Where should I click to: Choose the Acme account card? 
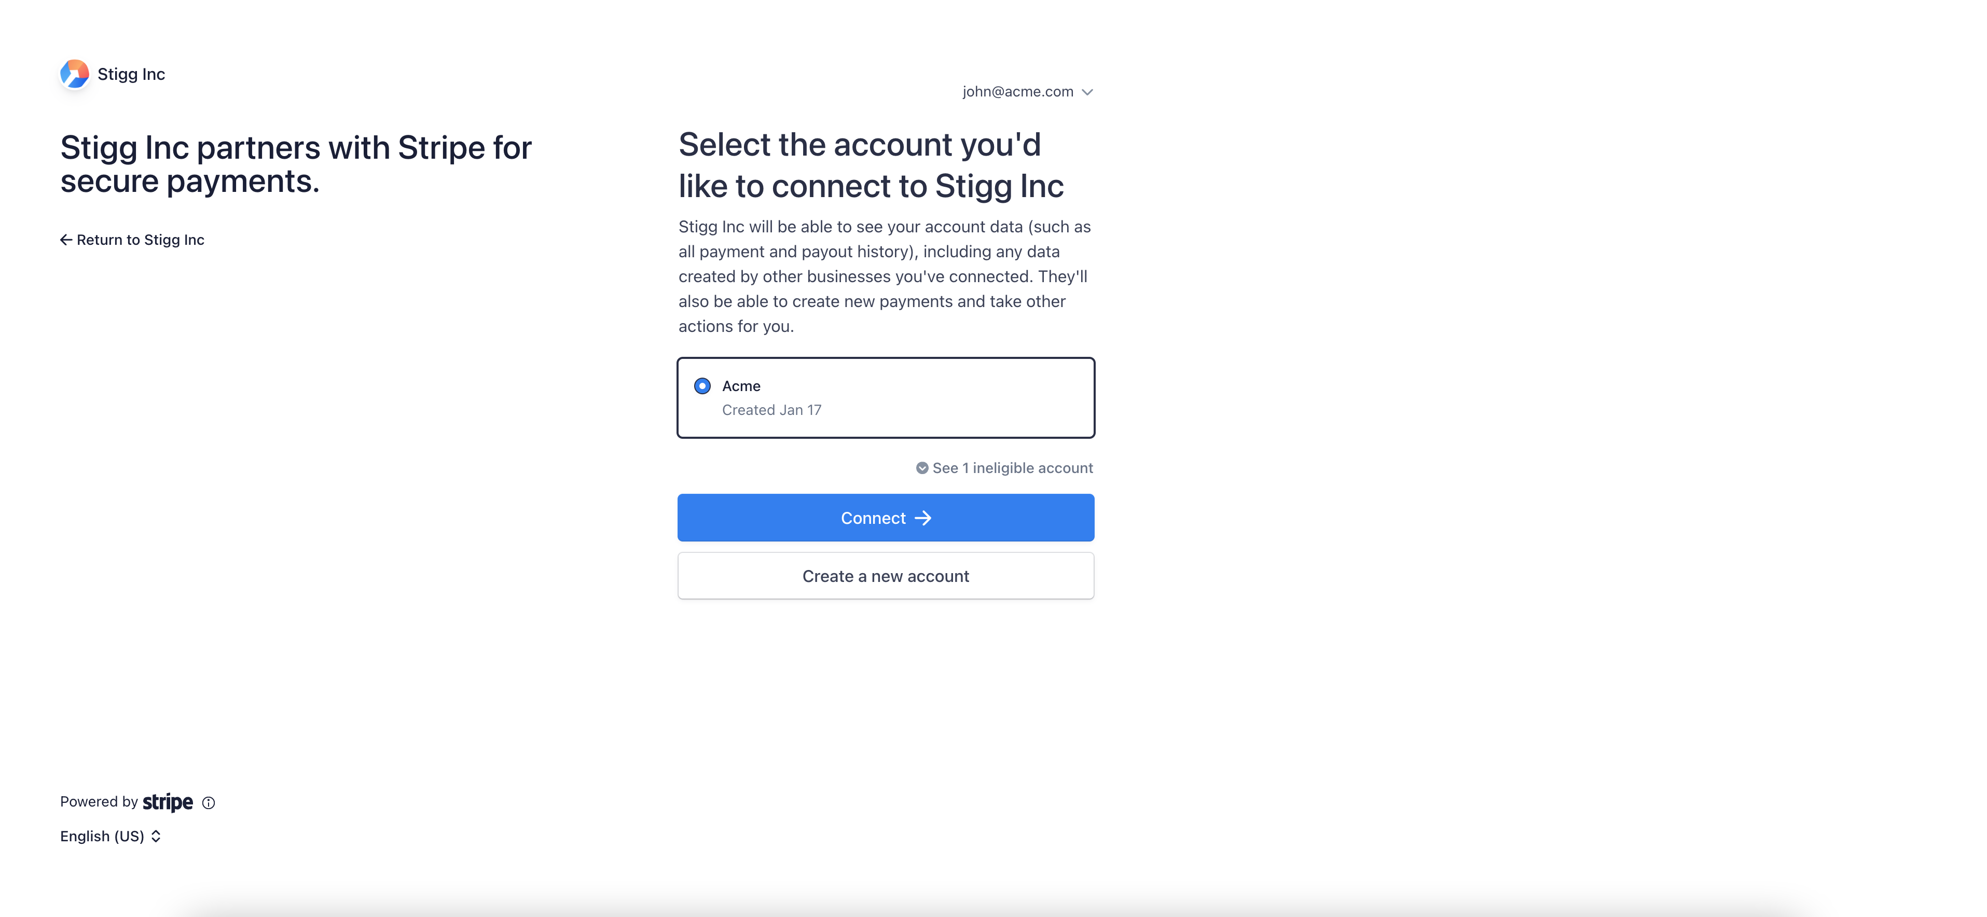point(886,398)
